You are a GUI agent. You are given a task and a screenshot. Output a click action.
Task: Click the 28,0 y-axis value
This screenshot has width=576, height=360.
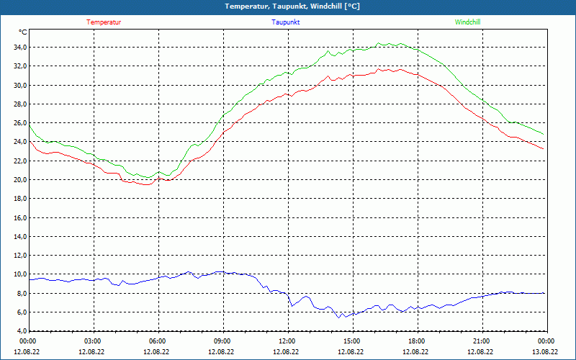pyautogui.click(x=20, y=104)
